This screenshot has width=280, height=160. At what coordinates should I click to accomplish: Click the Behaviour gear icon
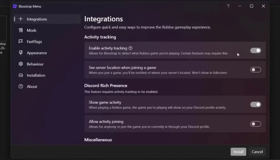pyautogui.click(x=21, y=64)
